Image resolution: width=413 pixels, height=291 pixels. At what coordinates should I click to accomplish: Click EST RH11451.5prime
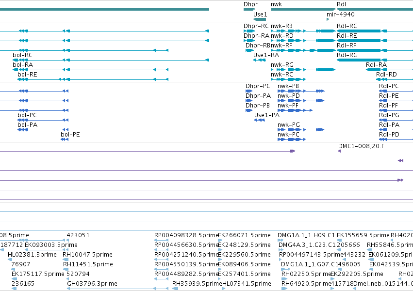click(x=88, y=264)
